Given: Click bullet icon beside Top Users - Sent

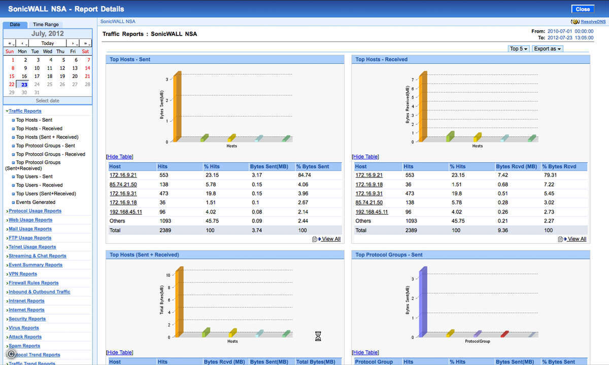Looking at the screenshot, I should [13, 177].
